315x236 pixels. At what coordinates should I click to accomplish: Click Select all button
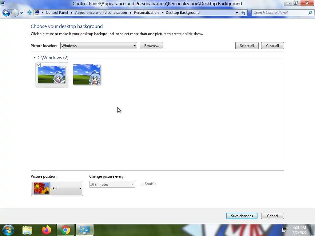[247, 46]
